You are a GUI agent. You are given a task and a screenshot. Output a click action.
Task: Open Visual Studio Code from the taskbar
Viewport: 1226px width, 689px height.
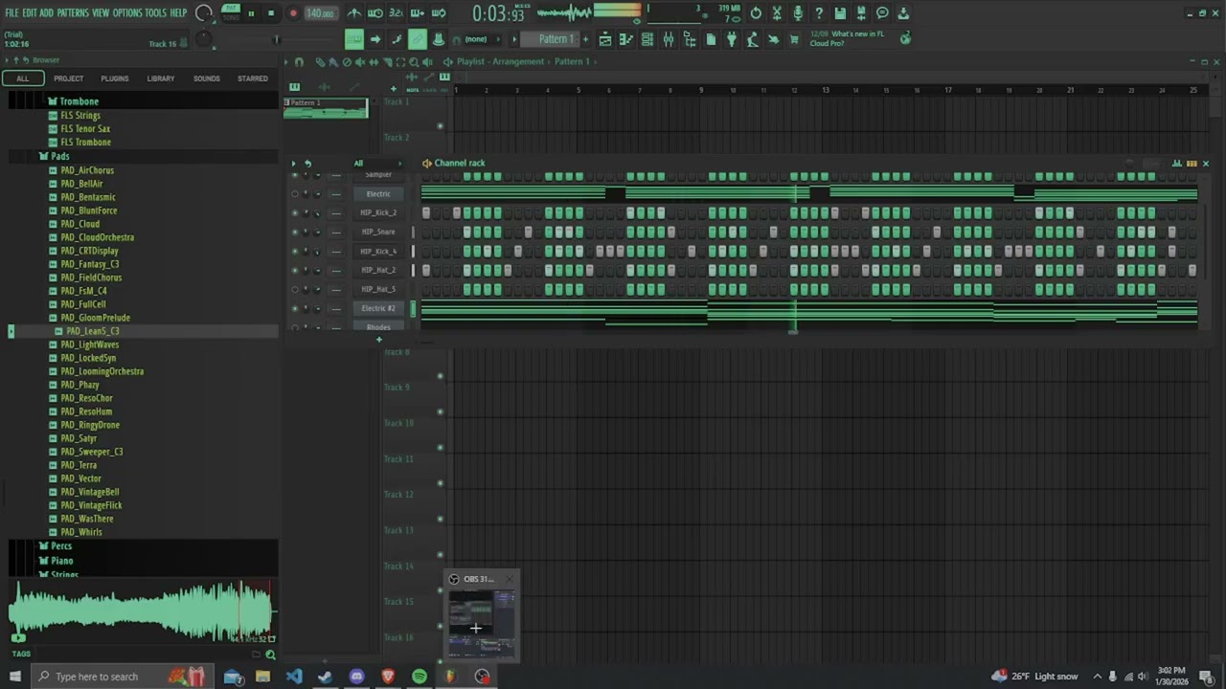tap(293, 677)
